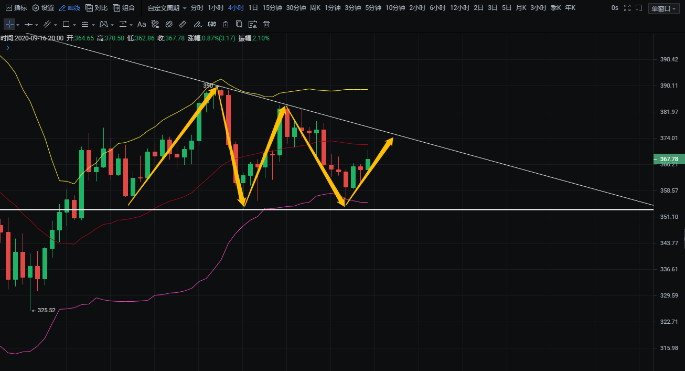Image resolution: width=685 pixels, height=371 pixels.
Task: Select the rectangle shape tool
Action: coord(66,24)
